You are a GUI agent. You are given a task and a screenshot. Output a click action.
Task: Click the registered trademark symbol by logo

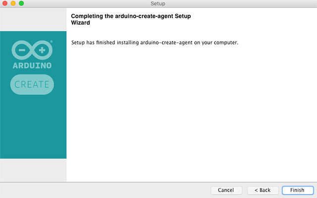(x=52, y=43)
